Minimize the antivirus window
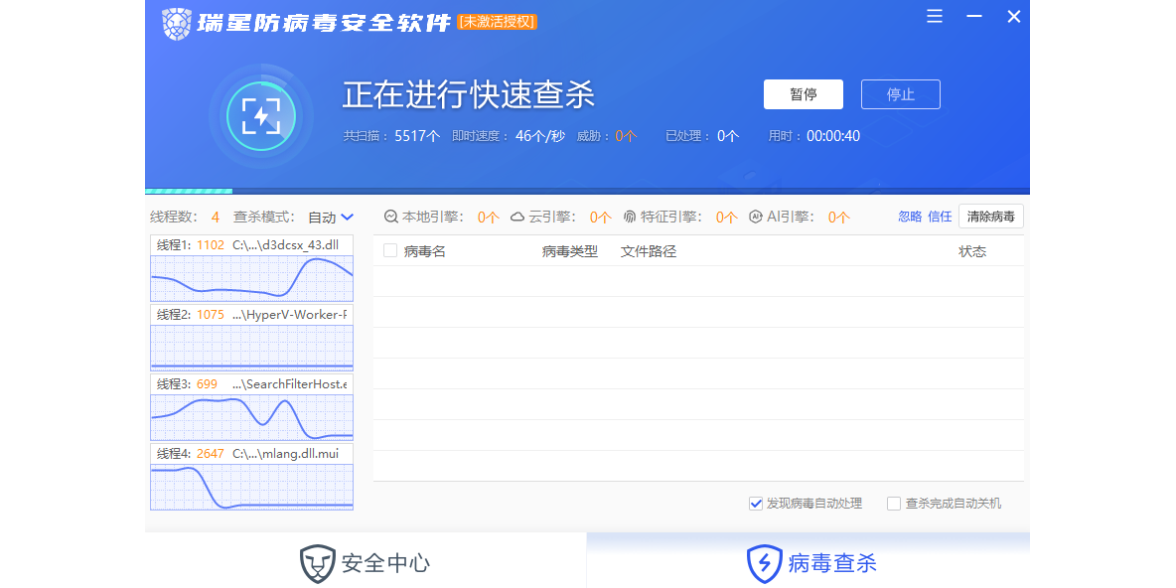 click(974, 16)
